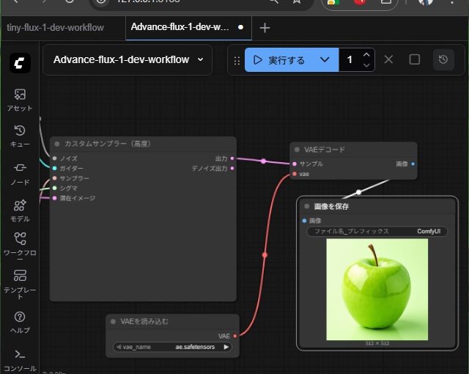Cancel the current run with X icon
Viewport: 469px width, 374px height.
[x=388, y=59]
